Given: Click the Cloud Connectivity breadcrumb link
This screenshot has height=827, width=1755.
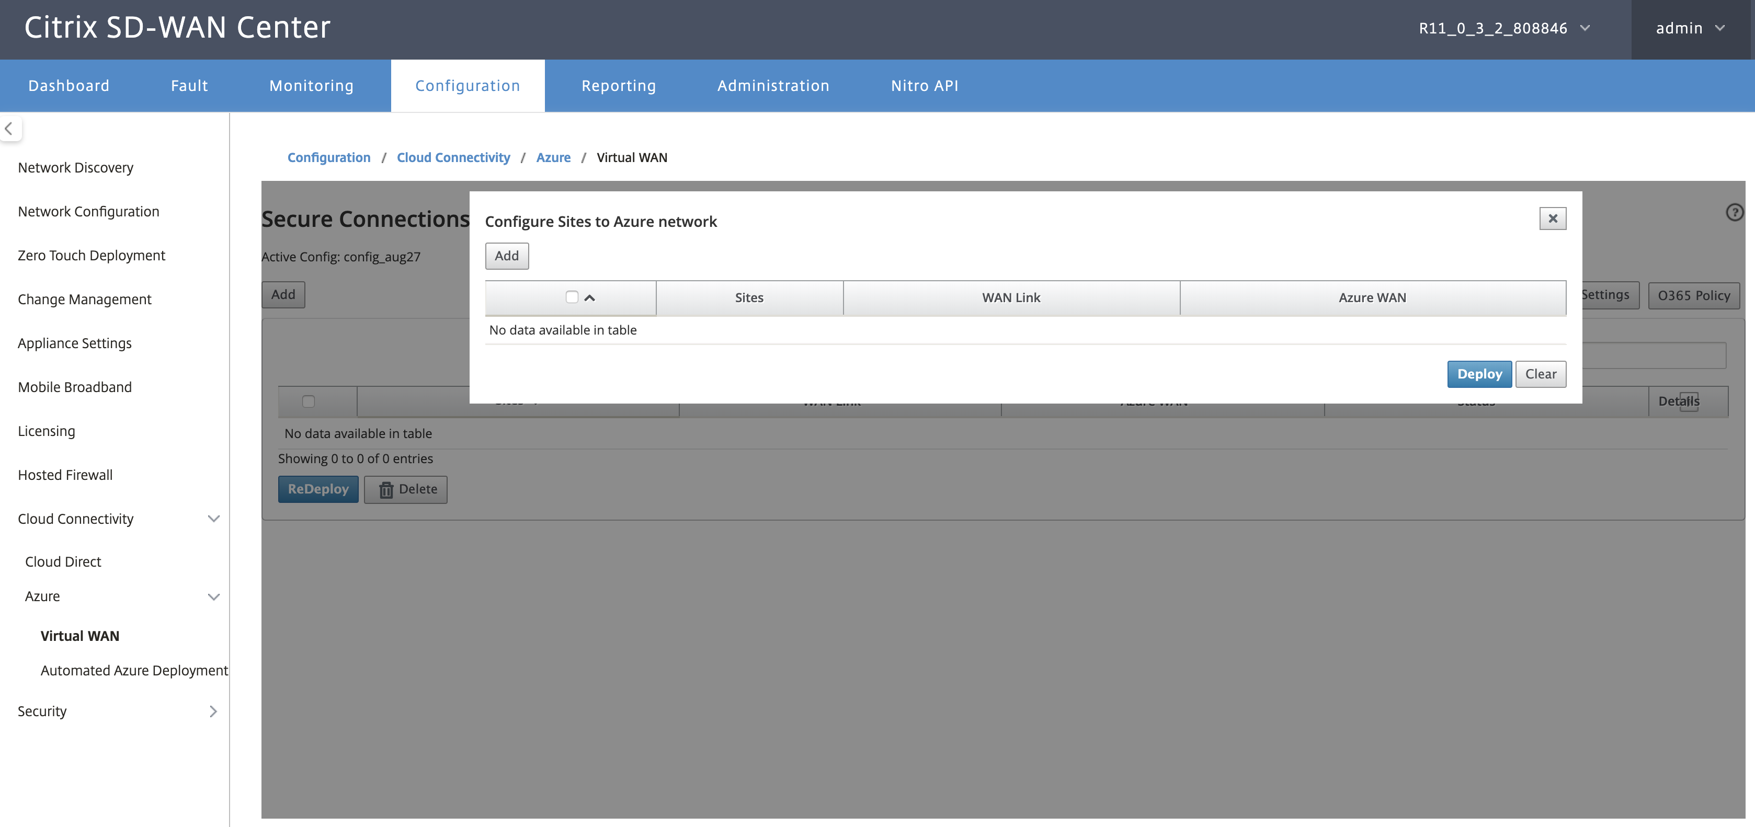Looking at the screenshot, I should click(x=453, y=157).
